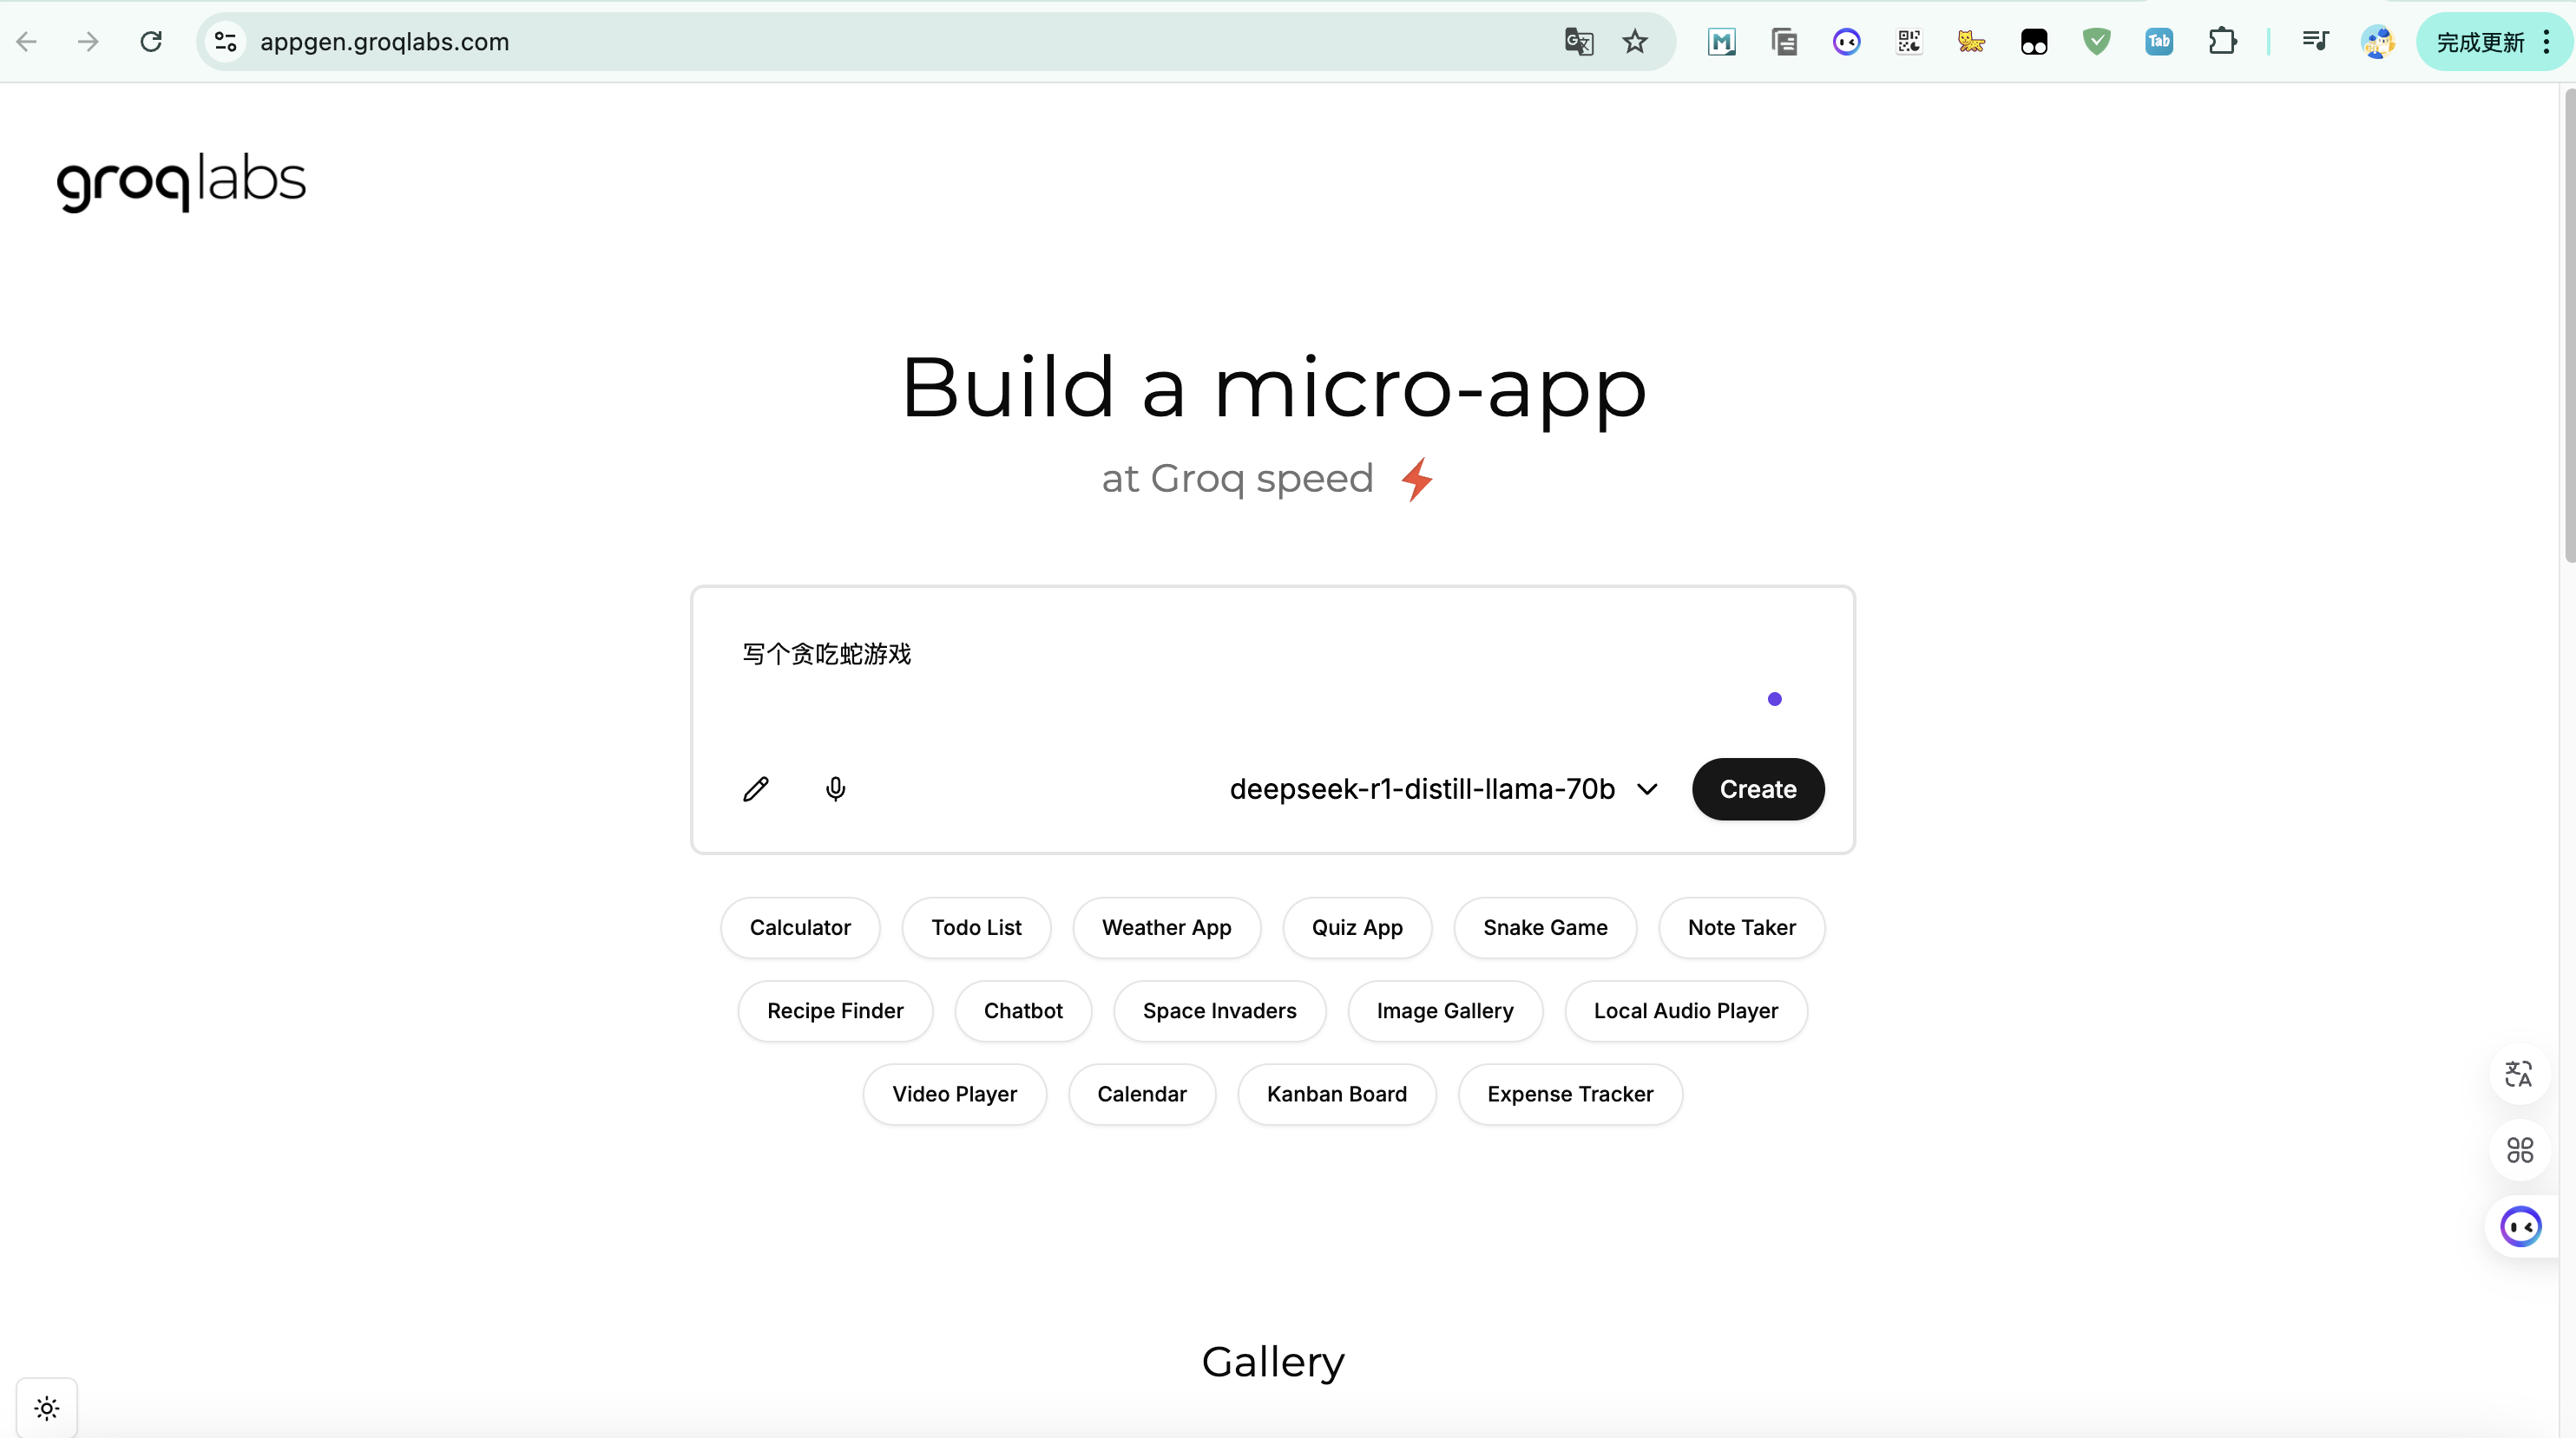Image resolution: width=2576 pixels, height=1438 pixels.
Task: Open the floating four-squares apps icon
Action: [x=2518, y=1150]
